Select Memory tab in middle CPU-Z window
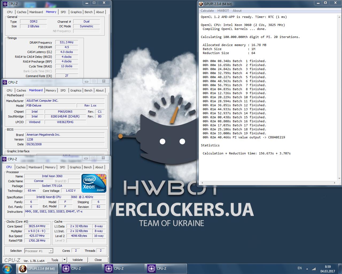 tap(51, 90)
